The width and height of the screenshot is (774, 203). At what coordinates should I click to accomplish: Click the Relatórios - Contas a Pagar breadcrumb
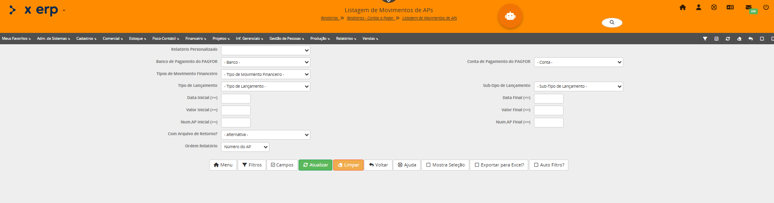coord(370,18)
